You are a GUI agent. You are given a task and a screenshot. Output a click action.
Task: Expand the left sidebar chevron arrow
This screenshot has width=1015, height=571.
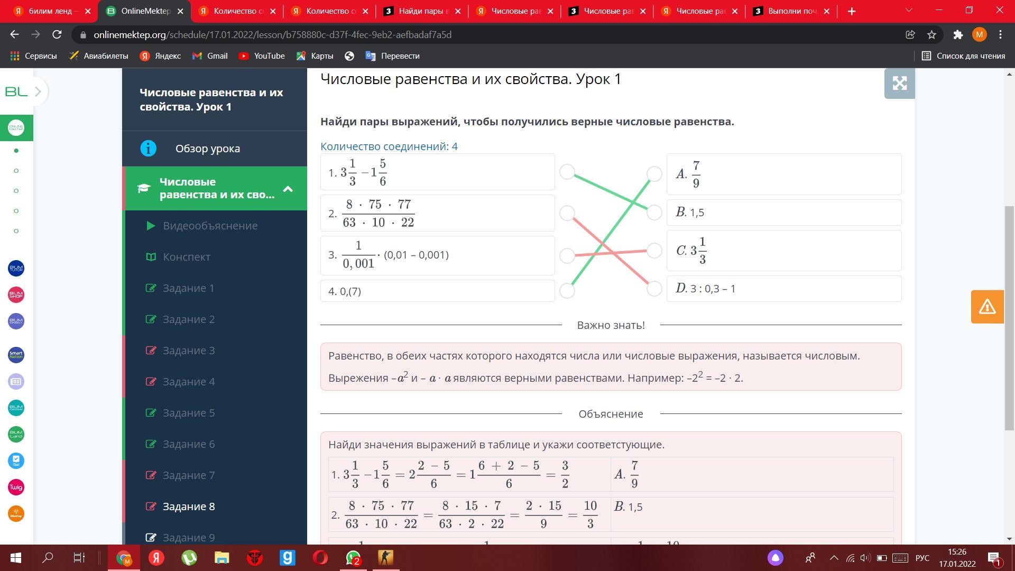click(x=38, y=91)
